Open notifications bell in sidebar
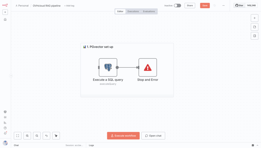261x148 pixels. tap(5, 133)
